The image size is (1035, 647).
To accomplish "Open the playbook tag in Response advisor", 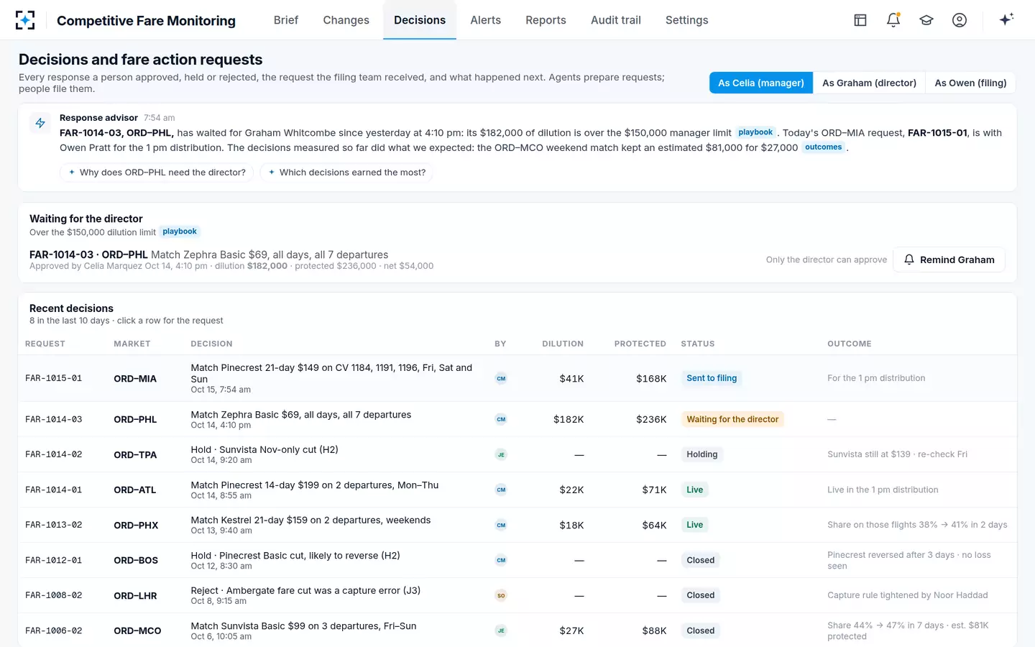I will coord(755,132).
